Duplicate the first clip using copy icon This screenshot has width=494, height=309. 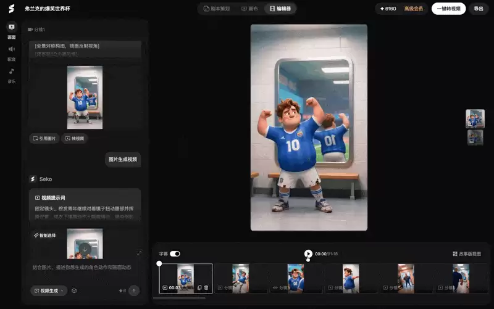[199, 287]
